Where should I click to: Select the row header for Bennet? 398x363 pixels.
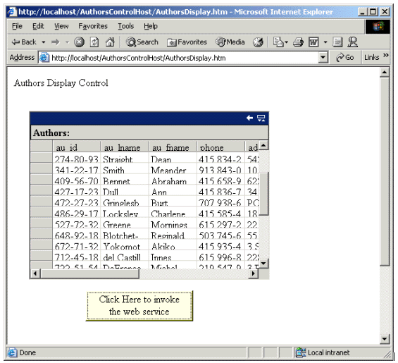tap(42, 179)
